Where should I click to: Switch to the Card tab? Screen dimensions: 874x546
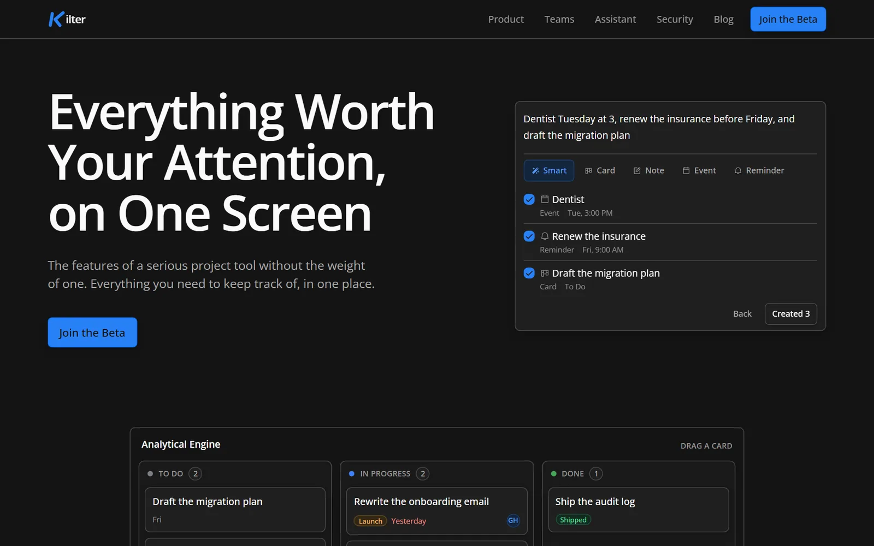tap(600, 170)
